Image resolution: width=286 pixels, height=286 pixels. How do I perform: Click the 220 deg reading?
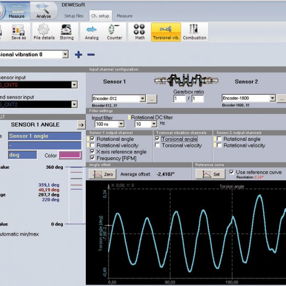[51, 200]
